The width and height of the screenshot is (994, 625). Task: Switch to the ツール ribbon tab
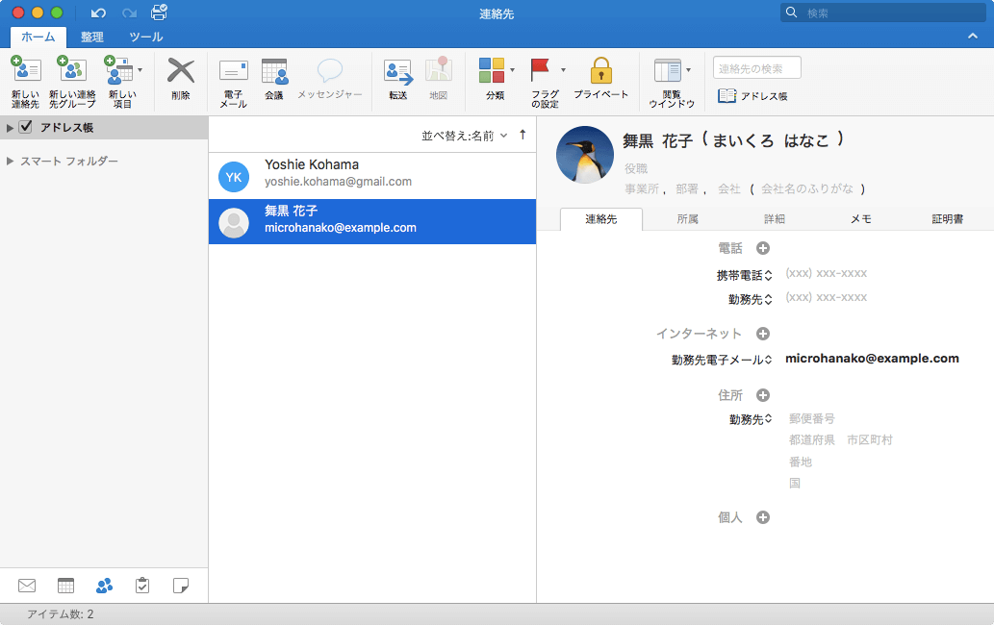[x=146, y=37]
